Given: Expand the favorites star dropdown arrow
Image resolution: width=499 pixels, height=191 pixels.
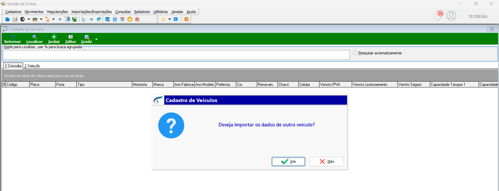Looking at the screenshot, I should 169,19.
